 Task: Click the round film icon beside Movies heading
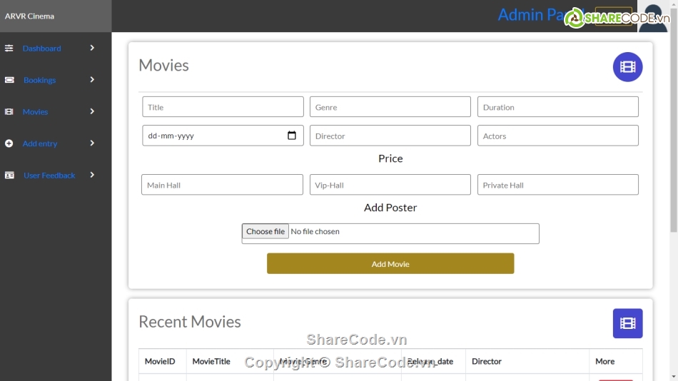(x=627, y=67)
